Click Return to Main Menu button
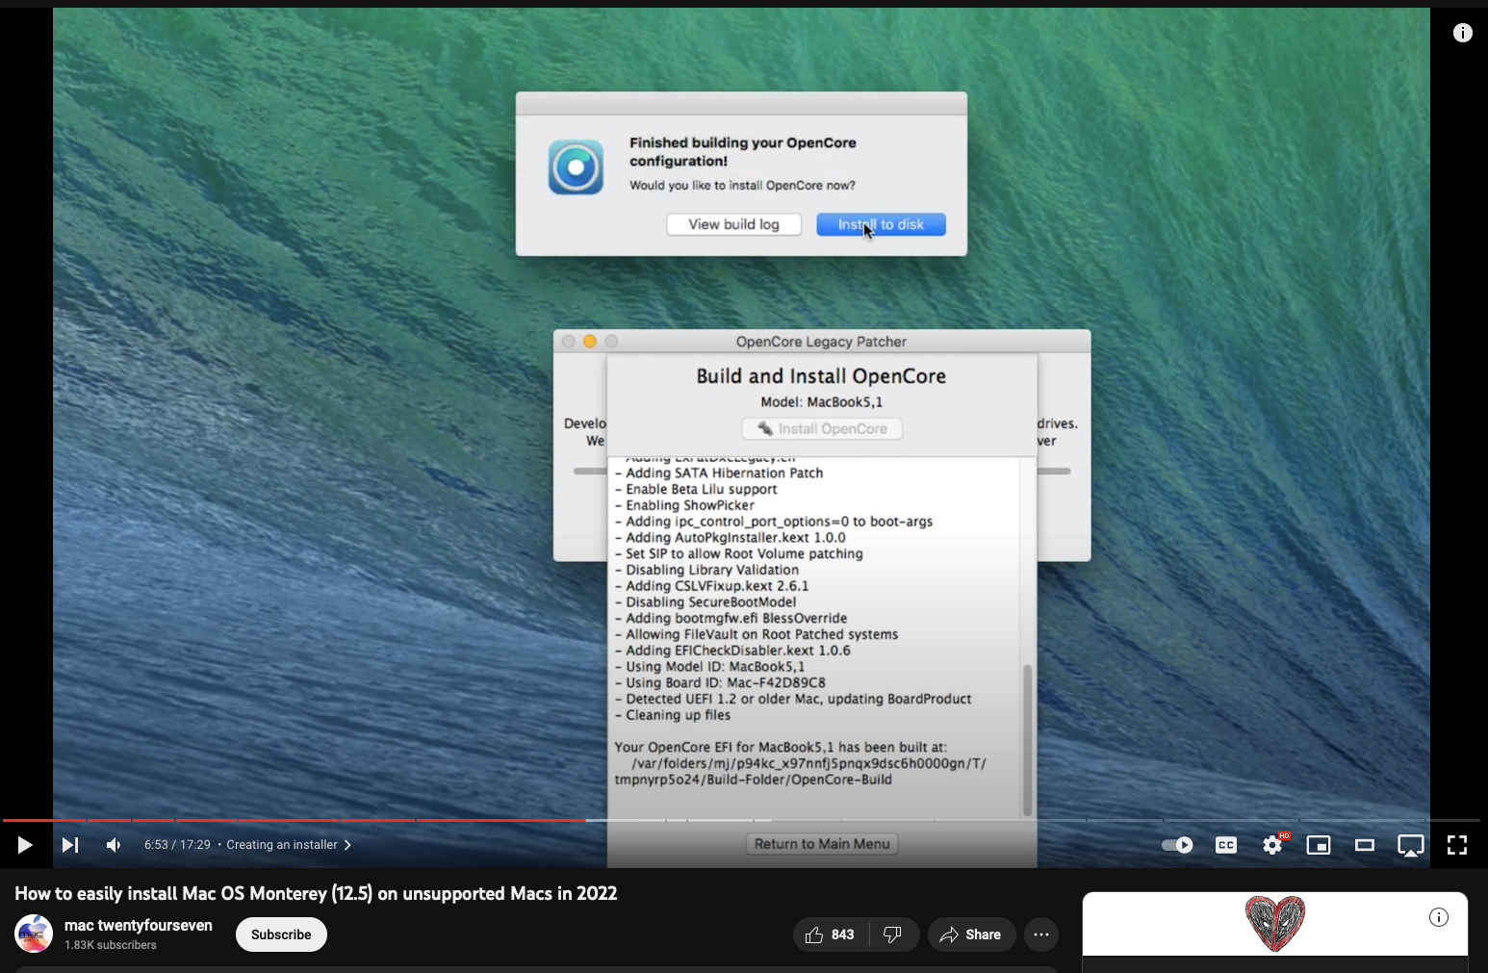This screenshot has height=973, width=1488. pyautogui.click(x=822, y=844)
